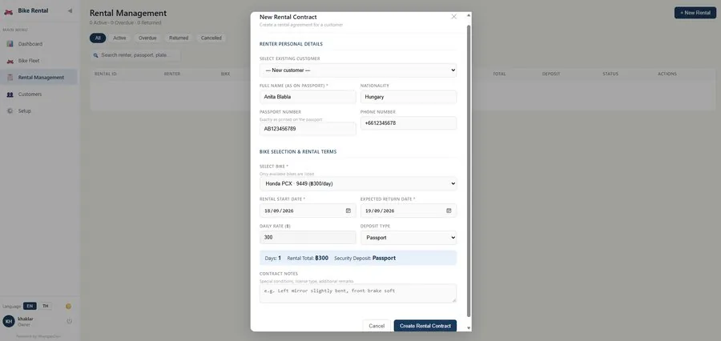Viewport: 721px width, 341px height.
Task: Click the Daily Rate input field
Action: [308, 238]
